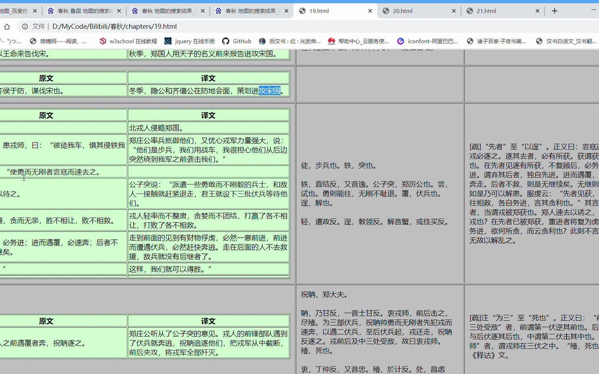This screenshot has width=599, height=374.
Task: Click commentary starting [疏]“先者”至“以逞”
Action: (x=534, y=193)
